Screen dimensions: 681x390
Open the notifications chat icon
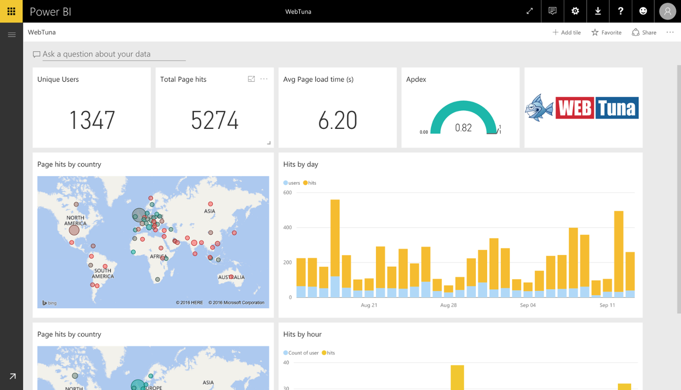(552, 11)
